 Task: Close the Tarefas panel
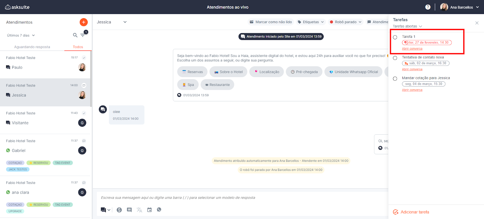pyautogui.click(x=477, y=23)
